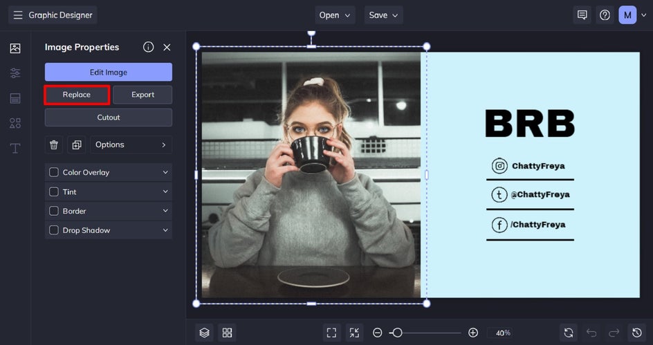Click the duplicate image icon
This screenshot has height=345, width=653.
click(x=77, y=144)
